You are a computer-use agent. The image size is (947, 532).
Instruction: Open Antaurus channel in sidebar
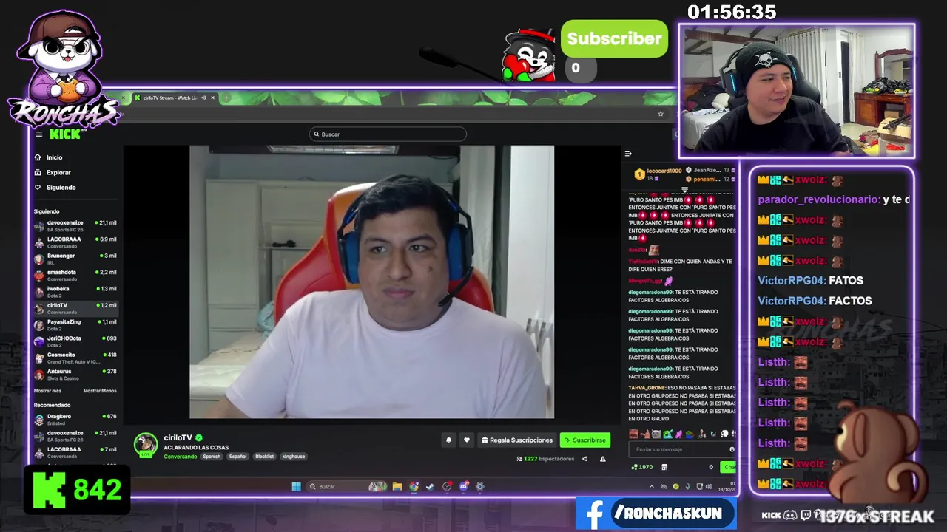(75, 374)
